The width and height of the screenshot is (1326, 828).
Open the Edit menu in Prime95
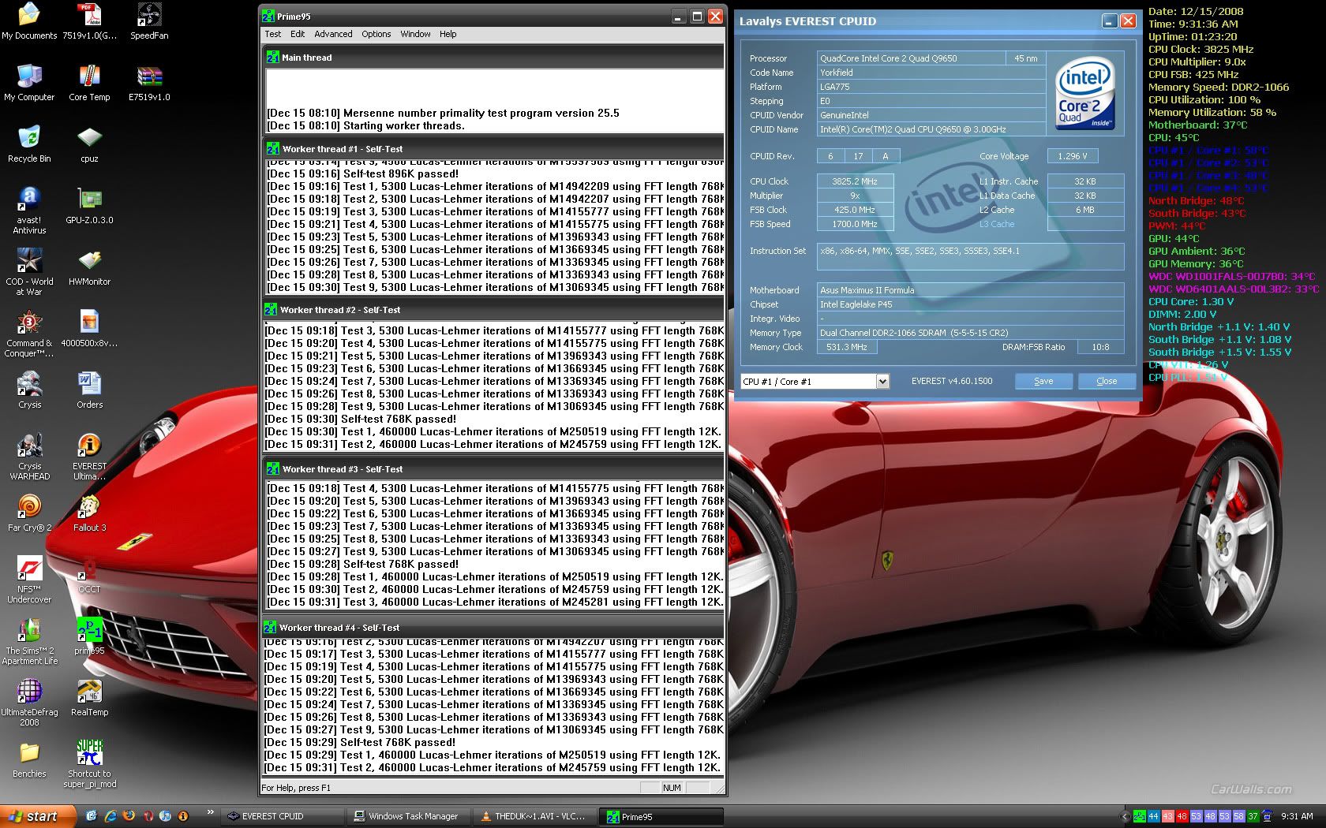(298, 34)
